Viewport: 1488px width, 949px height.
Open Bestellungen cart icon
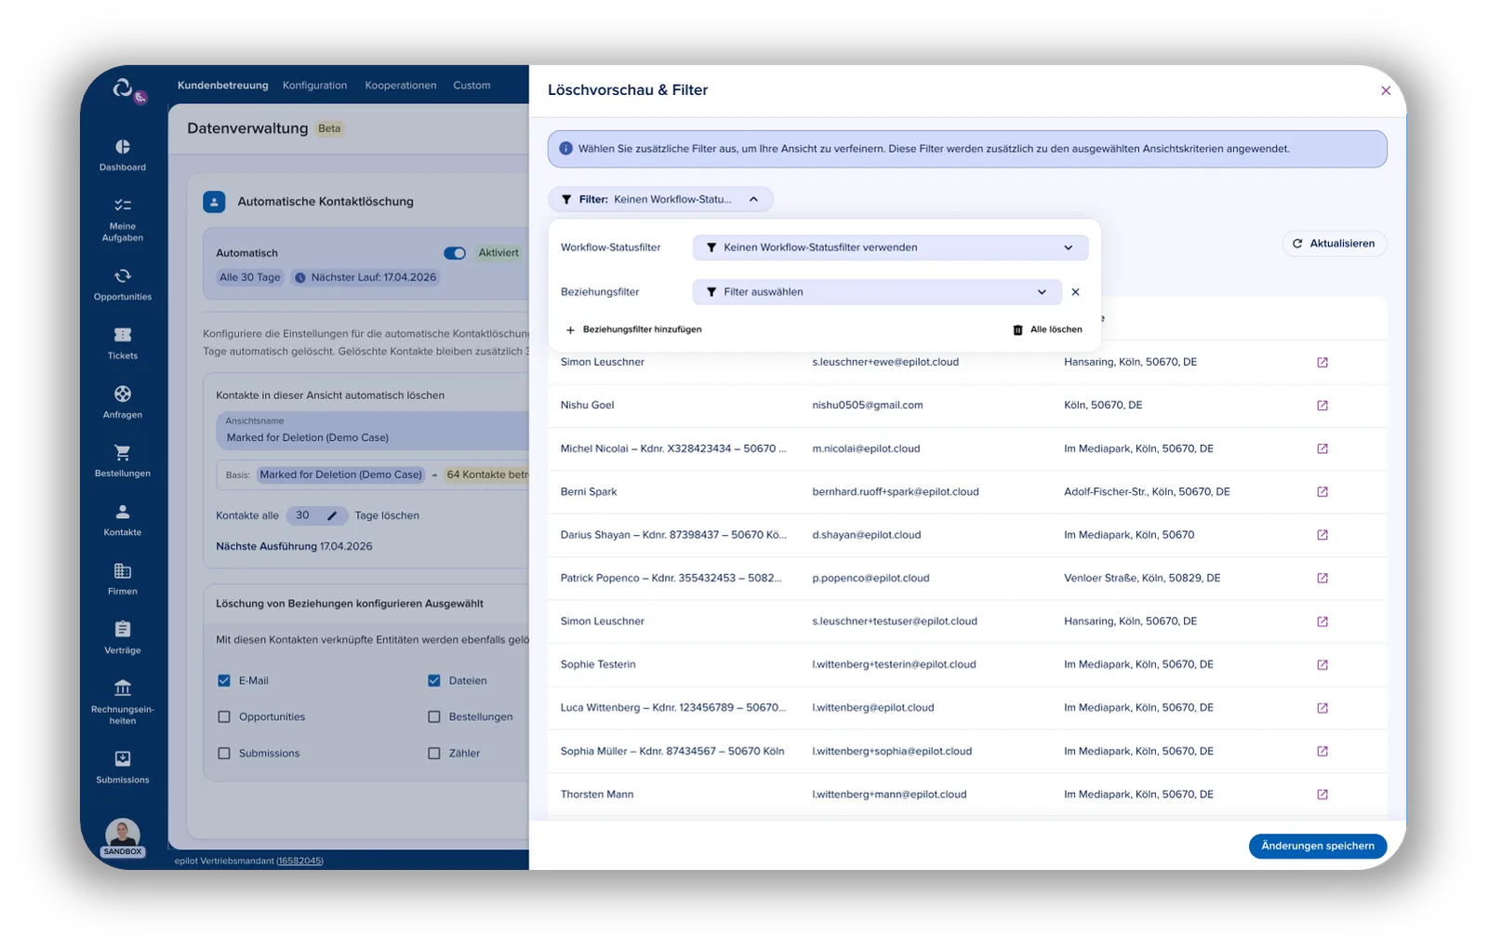point(123,452)
